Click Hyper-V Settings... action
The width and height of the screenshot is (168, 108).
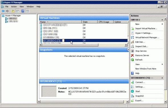144,33
